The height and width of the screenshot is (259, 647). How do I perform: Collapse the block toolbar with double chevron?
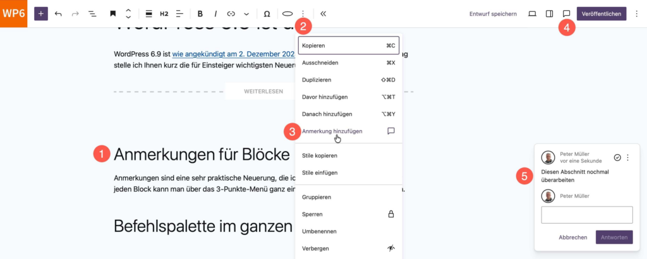(x=323, y=13)
